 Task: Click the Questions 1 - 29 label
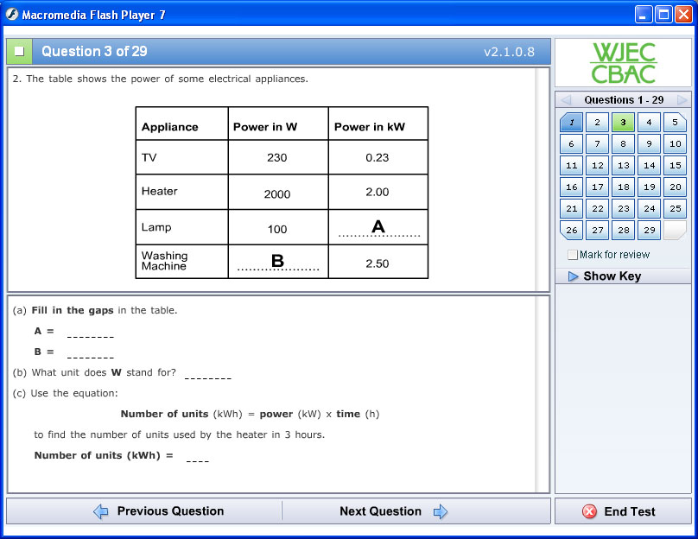pyautogui.click(x=624, y=99)
